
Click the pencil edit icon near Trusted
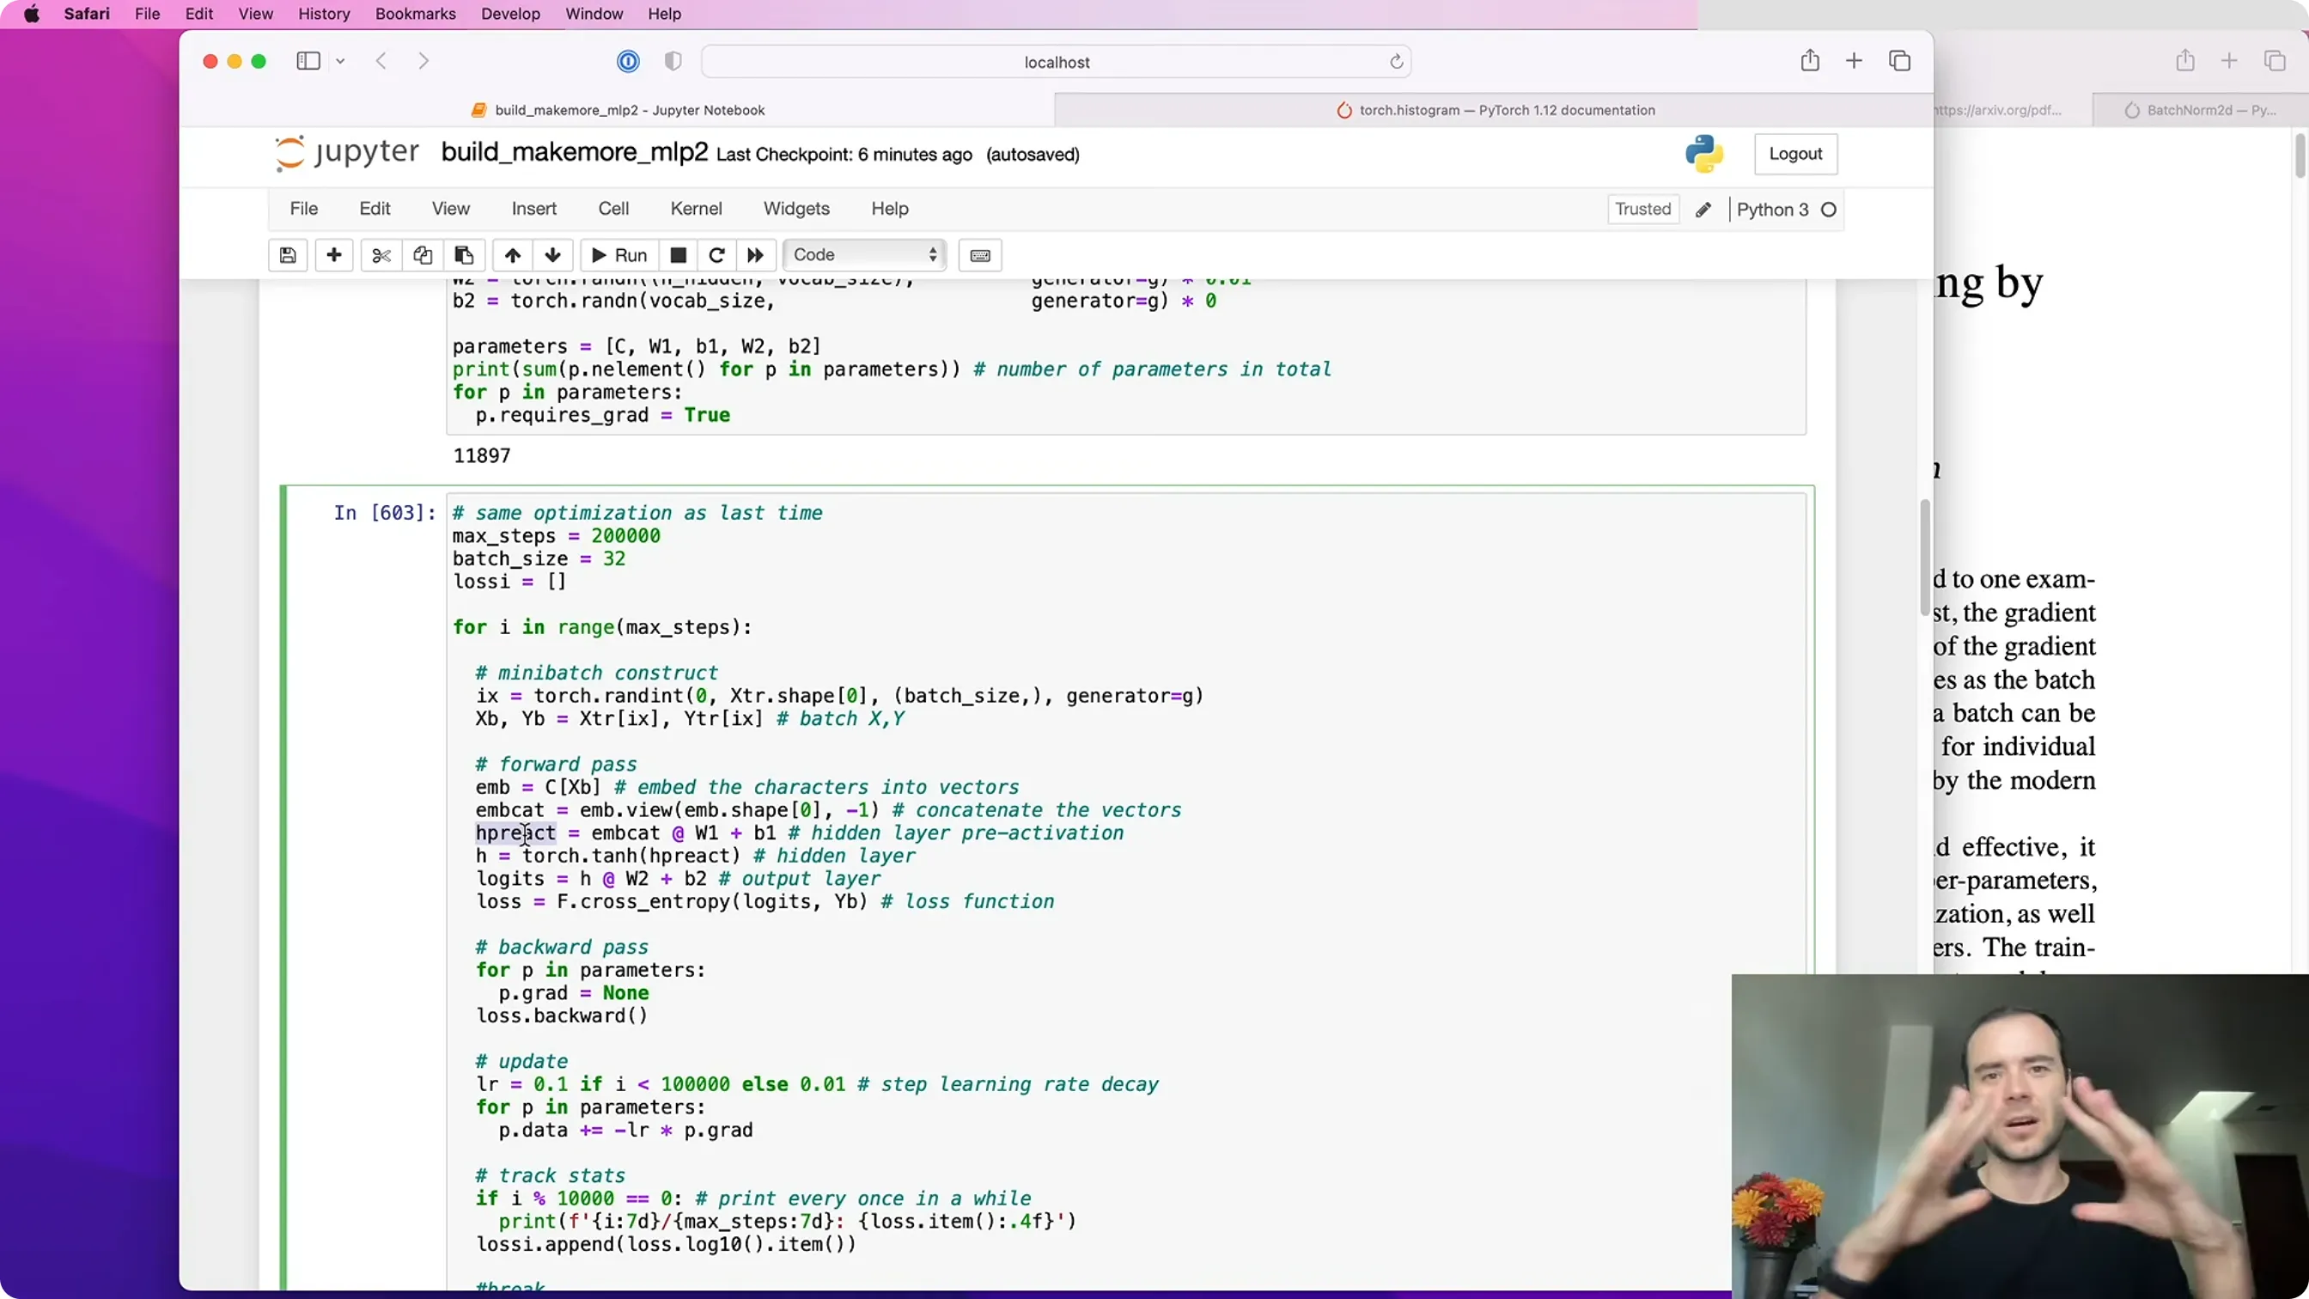pyautogui.click(x=1703, y=210)
